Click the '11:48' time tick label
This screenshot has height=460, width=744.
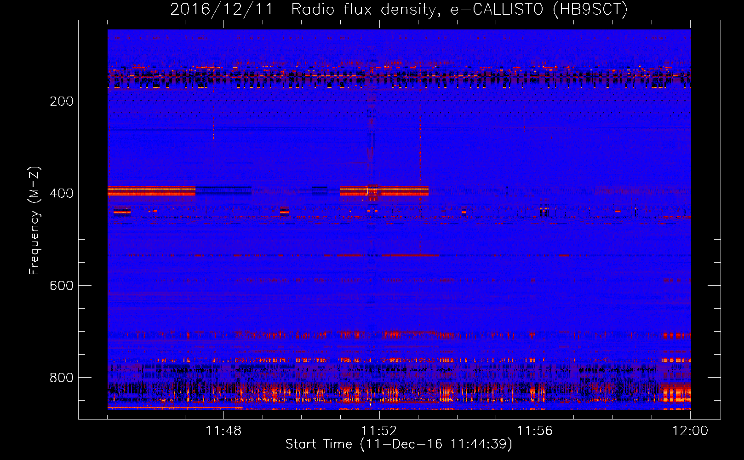click(223, 431)
